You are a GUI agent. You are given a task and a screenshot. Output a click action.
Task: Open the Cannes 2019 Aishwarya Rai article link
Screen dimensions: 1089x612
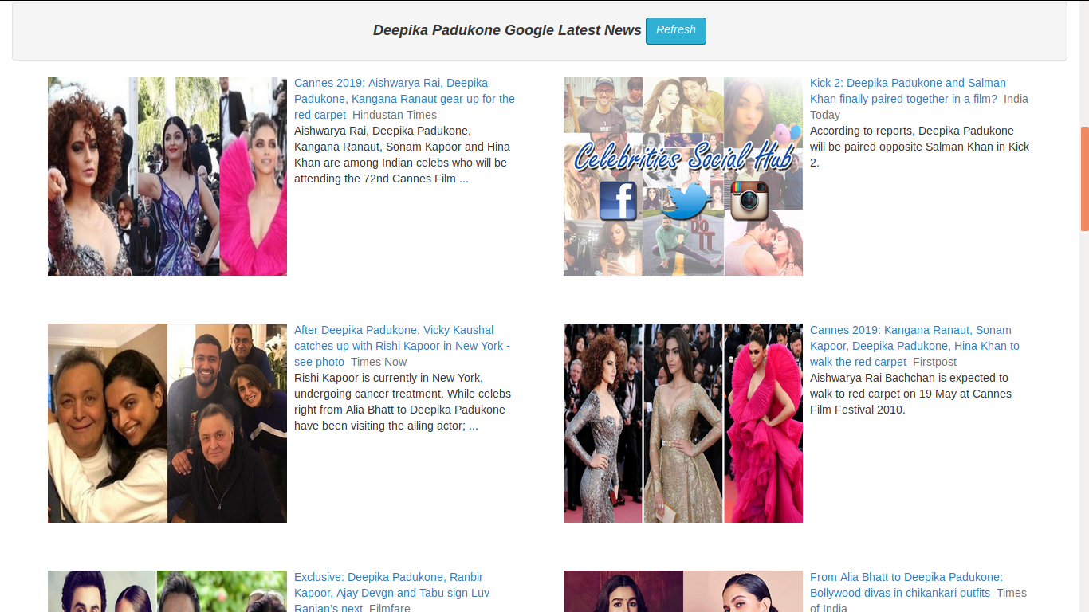404,99
